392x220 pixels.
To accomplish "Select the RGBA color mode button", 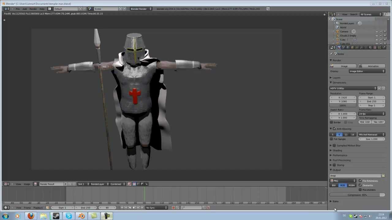I will tap(352, 185).
